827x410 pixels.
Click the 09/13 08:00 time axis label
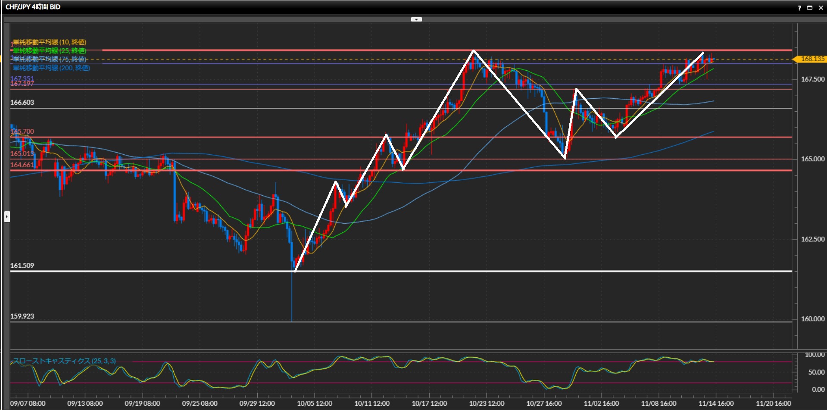pos(85,404)
